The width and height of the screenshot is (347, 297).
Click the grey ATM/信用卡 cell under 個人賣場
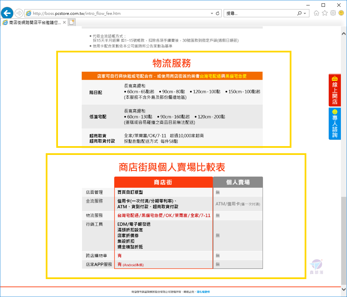coord(238,204)
